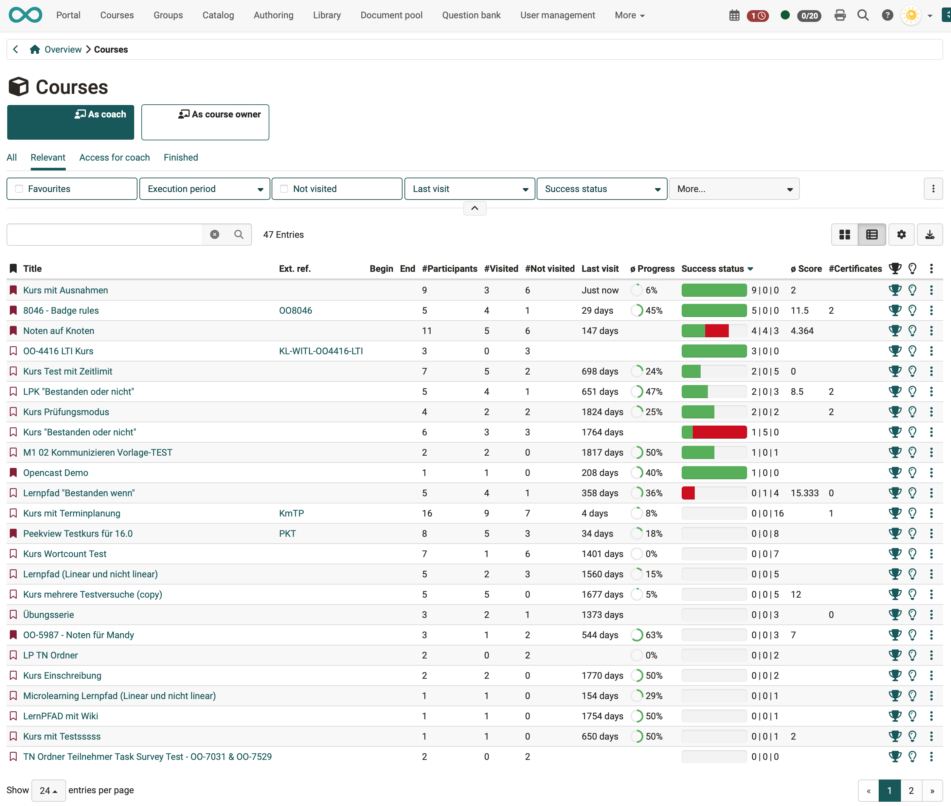This screenshot has width=951, height=806.
Task: Toggle the bookmark flag for OO-4416 LTI Kurs
Action: click(x=13, y=350)
